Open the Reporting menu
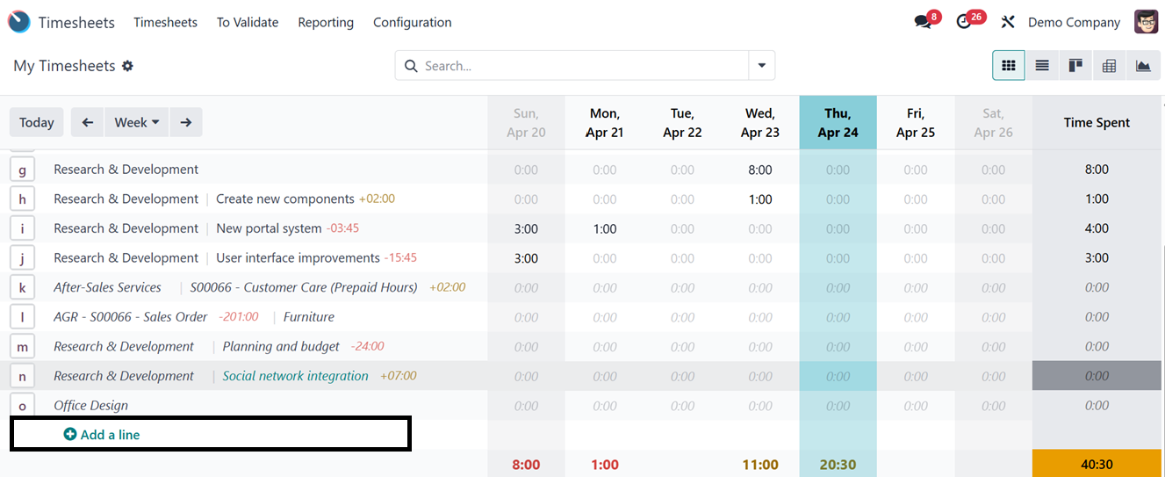Viewport: 1165px width, 477px height. point(326,22)
